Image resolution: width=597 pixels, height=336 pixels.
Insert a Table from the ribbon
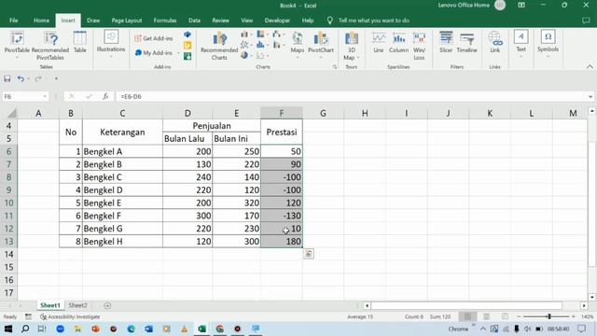[79, 42]
